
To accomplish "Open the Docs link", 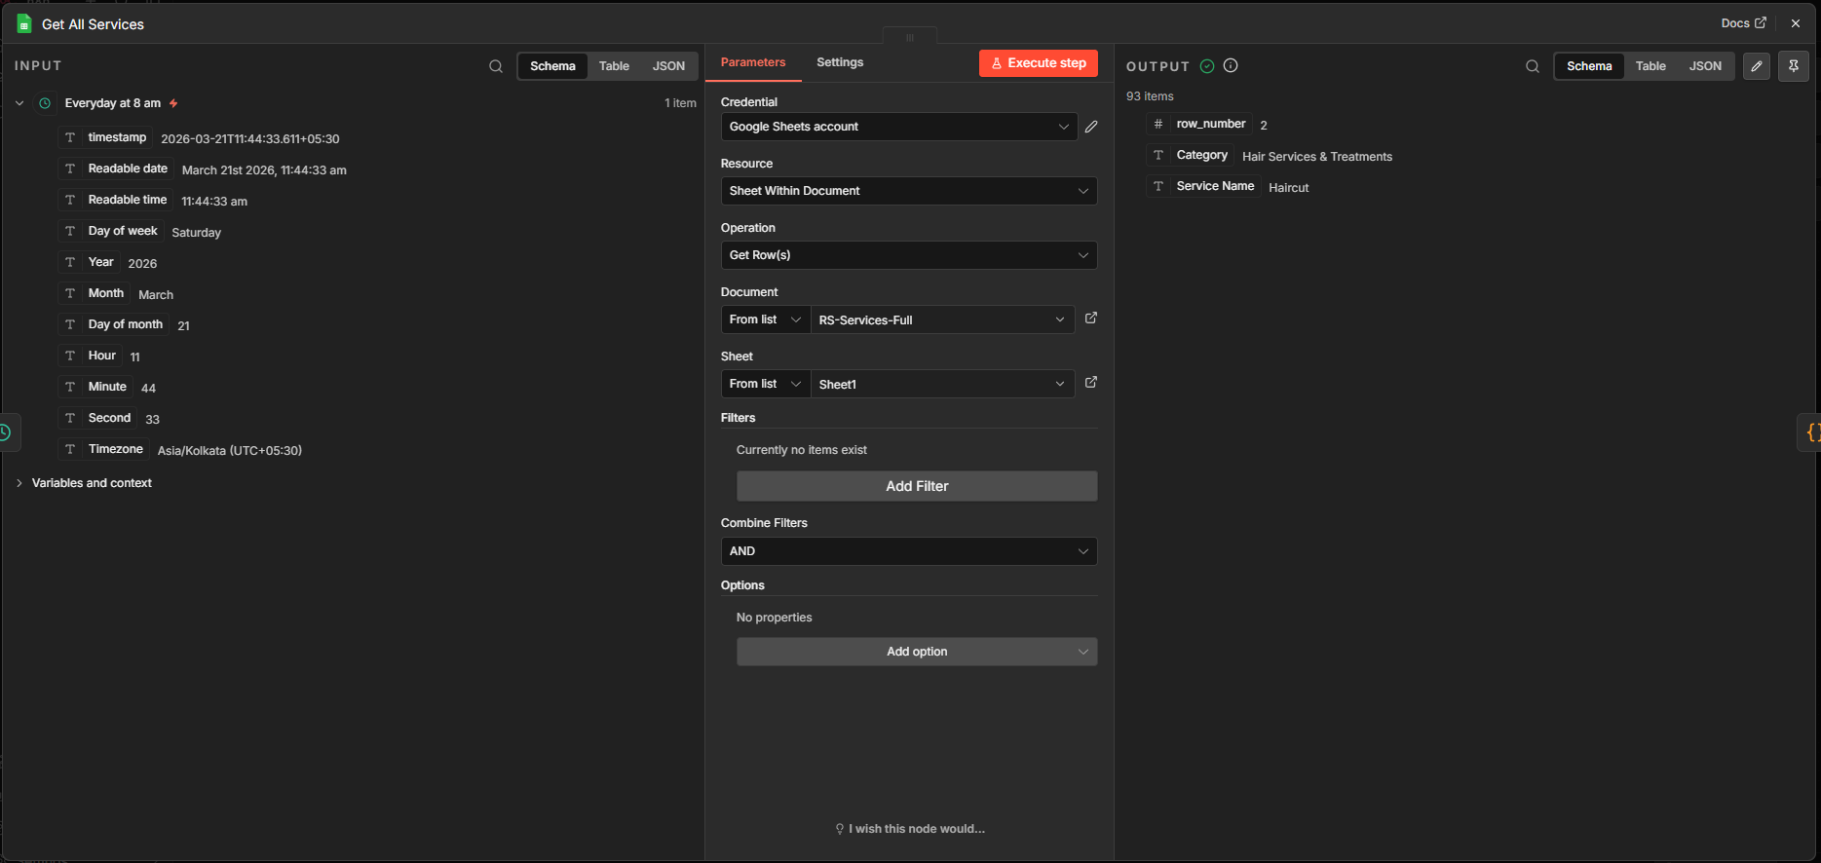I will pos(1742,23).
